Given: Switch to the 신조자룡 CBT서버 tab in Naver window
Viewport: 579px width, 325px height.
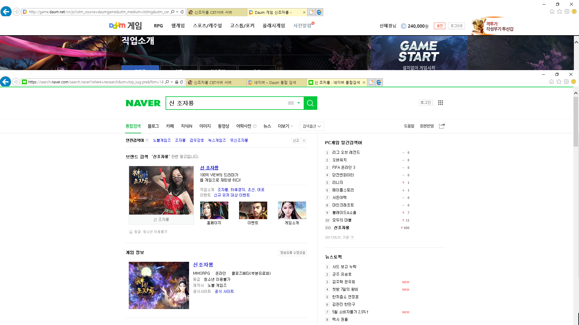Looking at the screenshot, I should tap(216, 82).
